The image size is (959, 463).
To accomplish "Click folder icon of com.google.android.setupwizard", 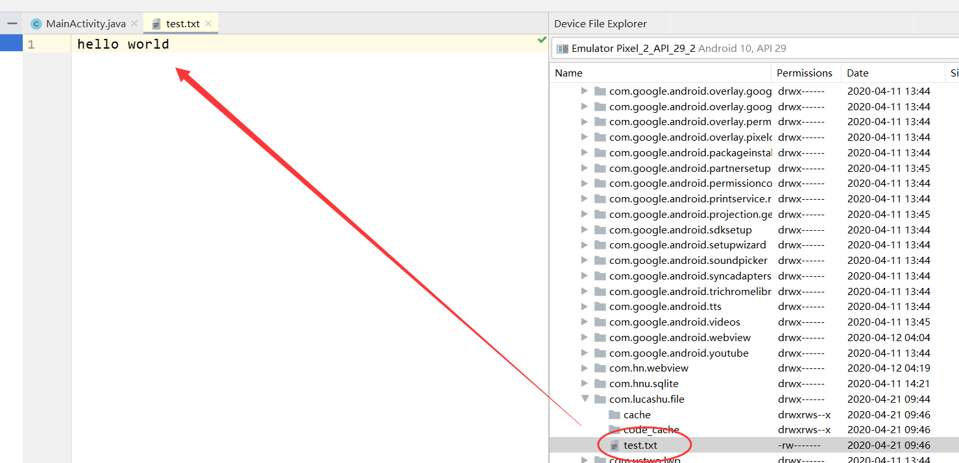I will 600,245.
